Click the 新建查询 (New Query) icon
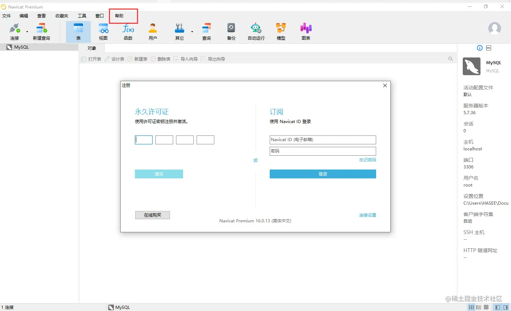511x311 pixels. pyautogui.click(x=42, y=32)
